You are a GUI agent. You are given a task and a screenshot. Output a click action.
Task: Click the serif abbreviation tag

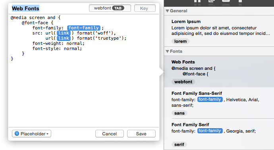(179, 144)
